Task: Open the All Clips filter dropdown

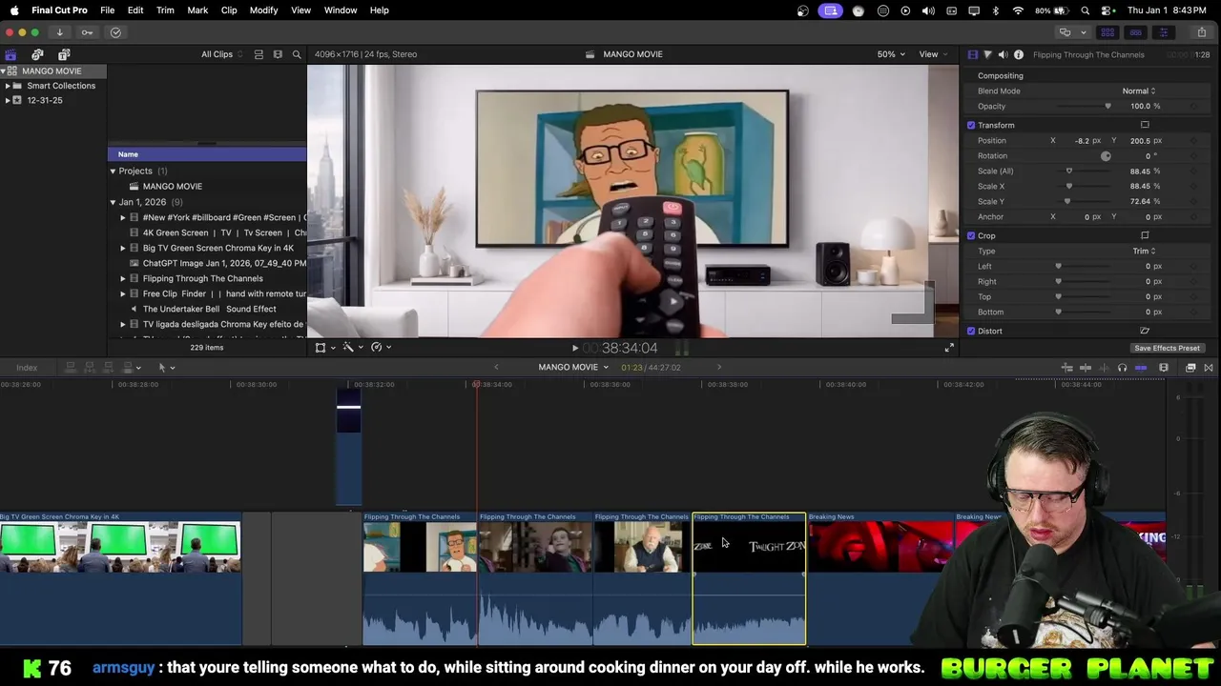Action: pos(221,54)
